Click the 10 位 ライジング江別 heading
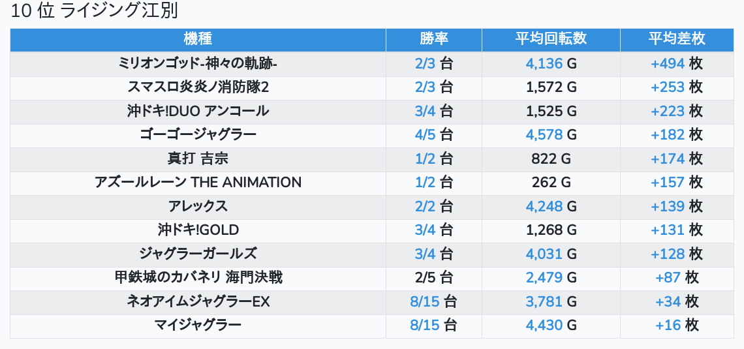This screenshot has height=349, width=744. (95, 11)
